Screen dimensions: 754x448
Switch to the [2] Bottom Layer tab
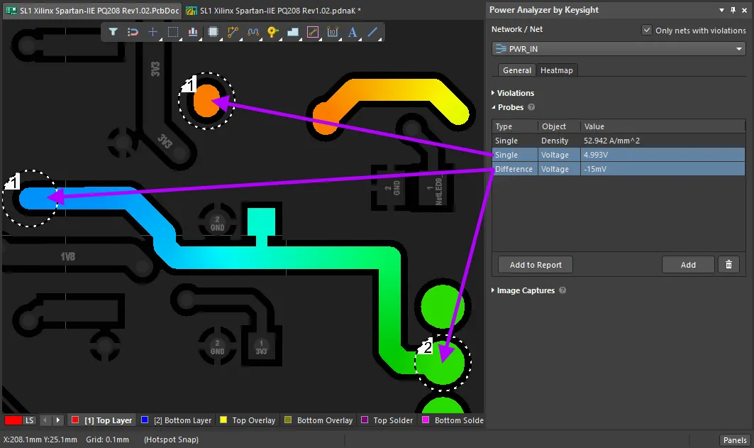177,420
